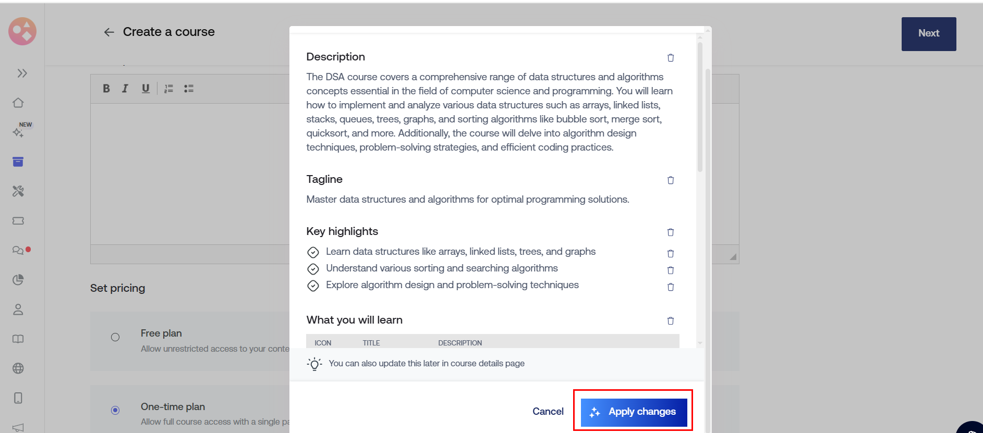Image resolution: width=983 pixels, height=433 pixels.
Task: Delete the Description section with trash icon
Action: click(x=671, y=58)
